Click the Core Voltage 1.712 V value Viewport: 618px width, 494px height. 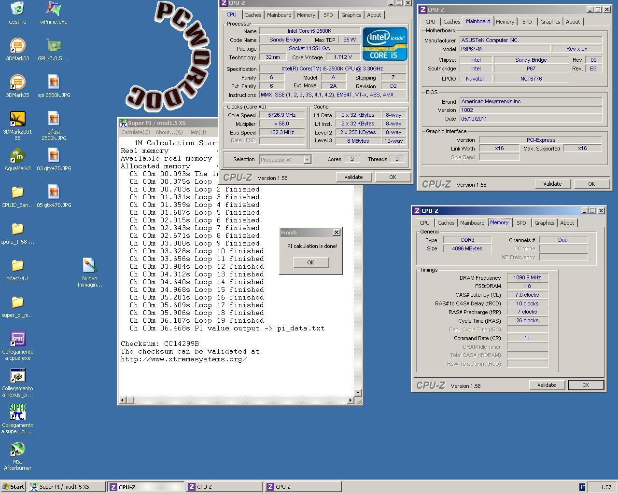343,57
